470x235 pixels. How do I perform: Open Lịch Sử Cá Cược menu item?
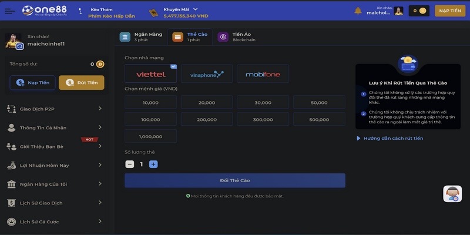(x=54, y=222)
